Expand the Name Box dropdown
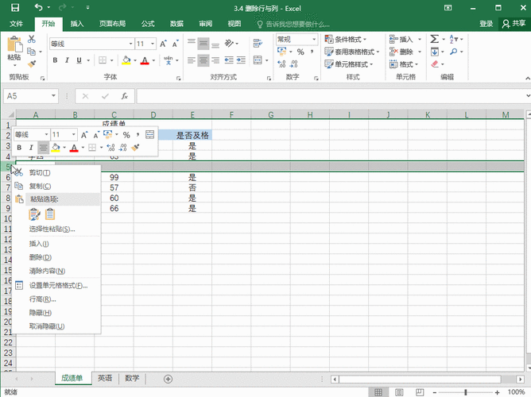Screen dimensions: 531x397 (53, 96)
